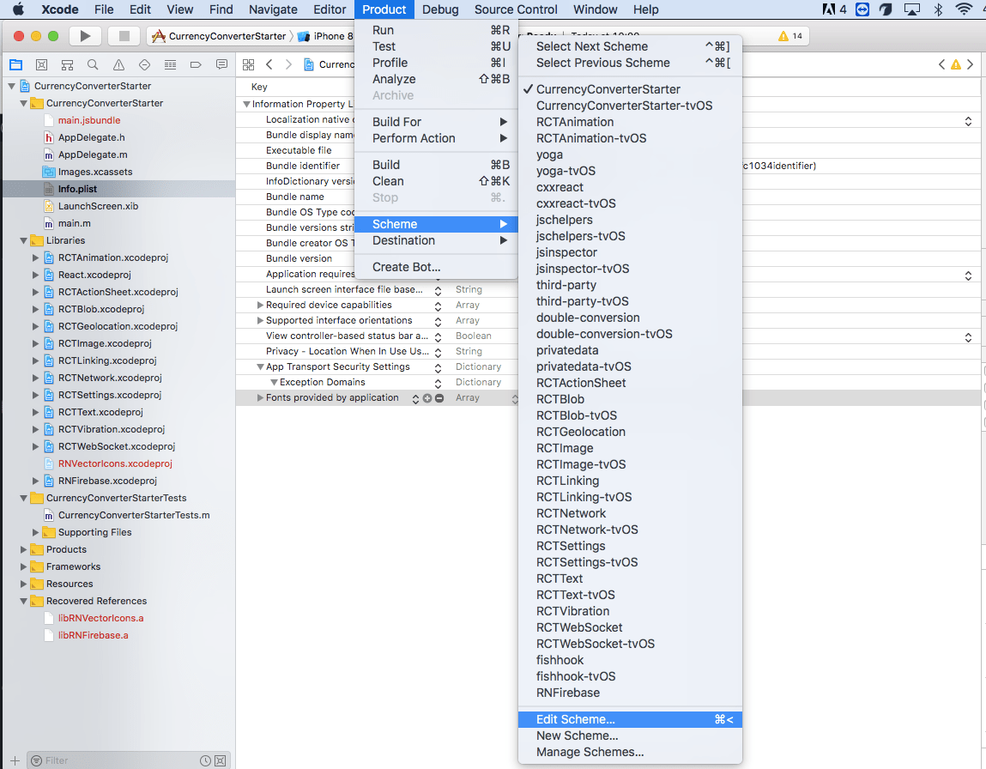986x769 pixels.
Task: Choose Build For submenu
Action: coord(436,122)
